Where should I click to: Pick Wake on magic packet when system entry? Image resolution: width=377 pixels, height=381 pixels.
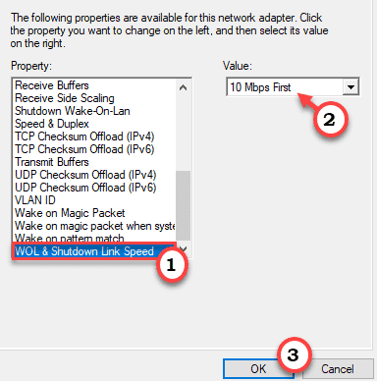(95, 226)
